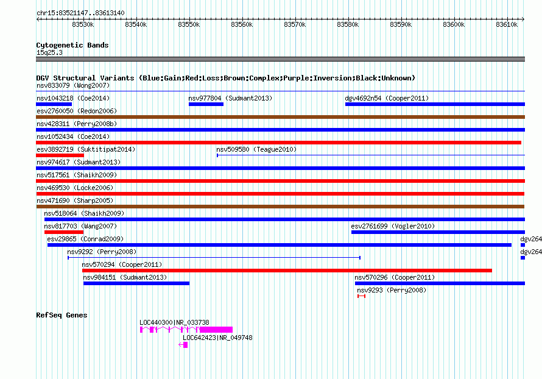This screenshot has height=379, width=542.
Task: Click the 83600k ruler tick label
Action: point(454,24)
